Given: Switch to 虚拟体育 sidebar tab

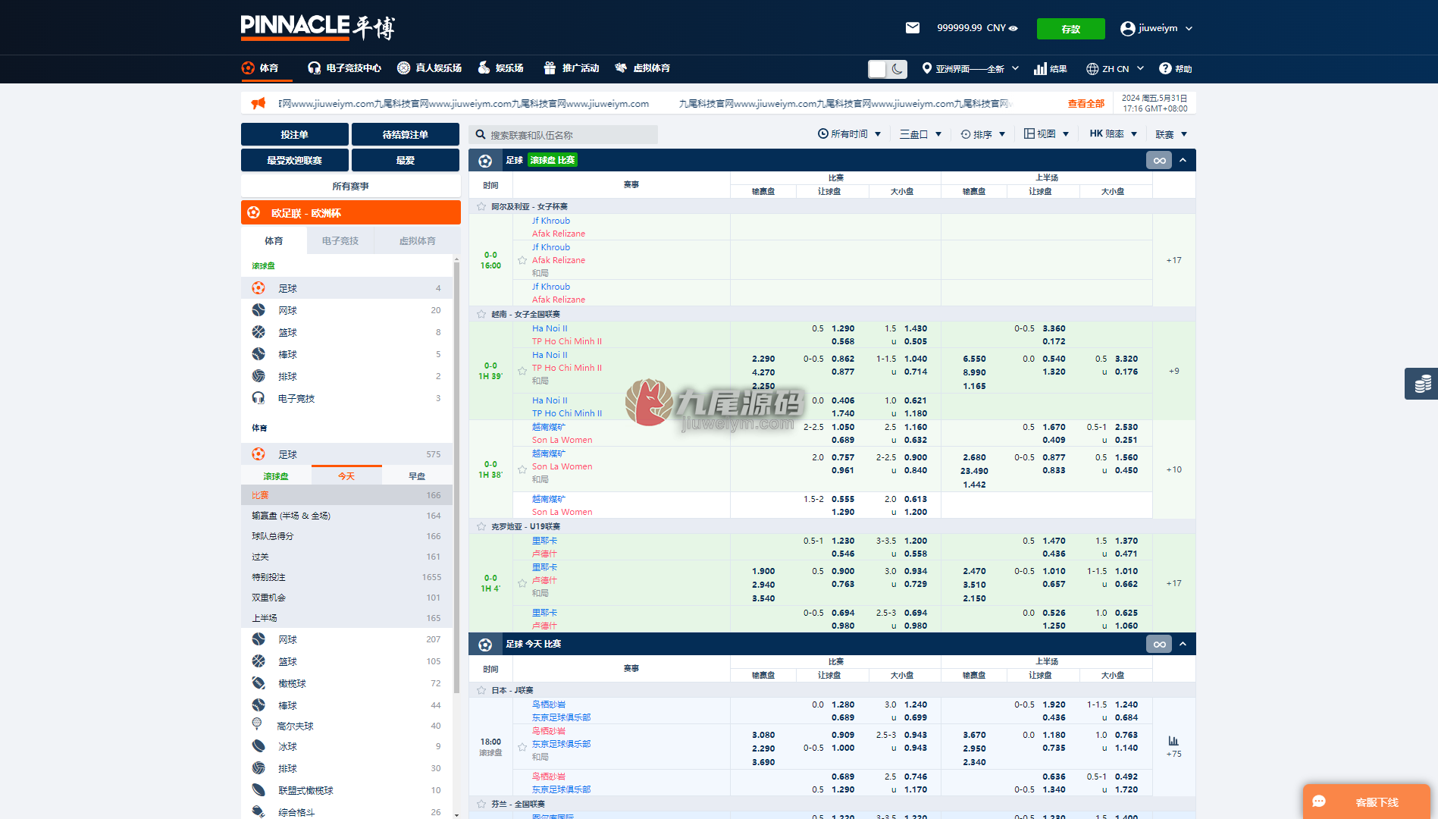Looking at the screenshot, I should tap(417, 241).
